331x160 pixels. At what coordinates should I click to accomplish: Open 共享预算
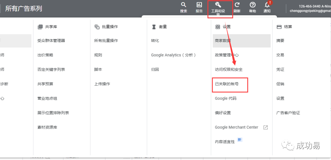(45, 84)
